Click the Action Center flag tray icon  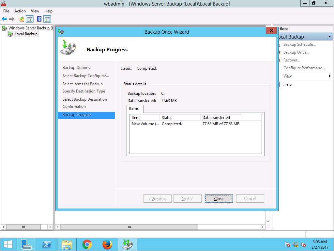tap(288, 244)
